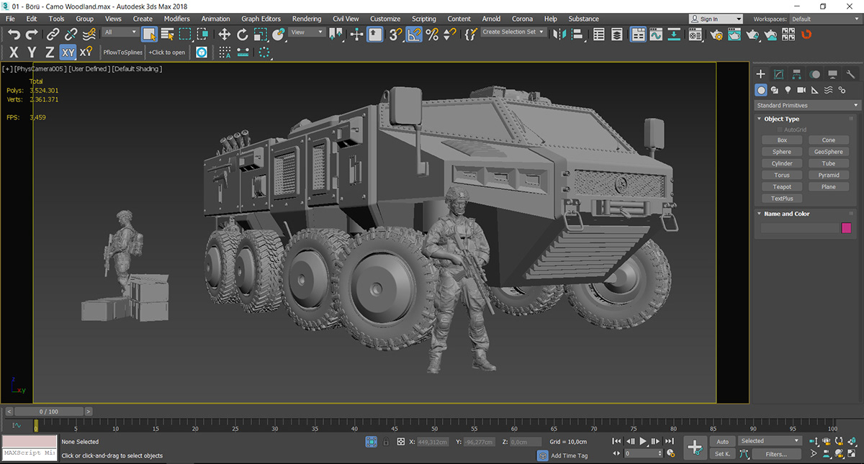Click the Play Animation control

643,441
